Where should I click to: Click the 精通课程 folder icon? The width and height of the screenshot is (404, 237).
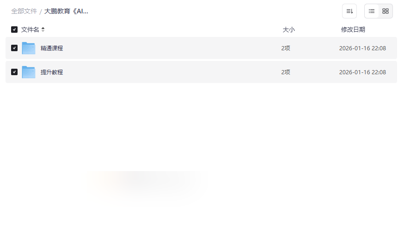(29, 48)
